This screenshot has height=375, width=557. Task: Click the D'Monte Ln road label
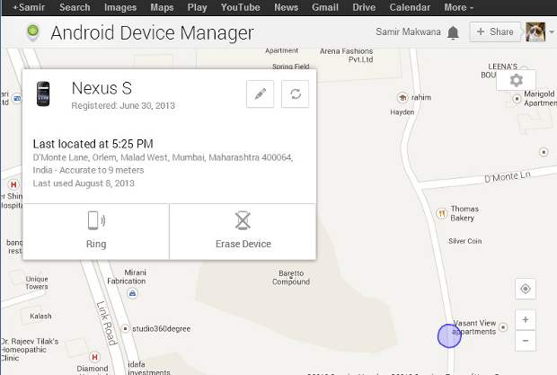[508, 176]
